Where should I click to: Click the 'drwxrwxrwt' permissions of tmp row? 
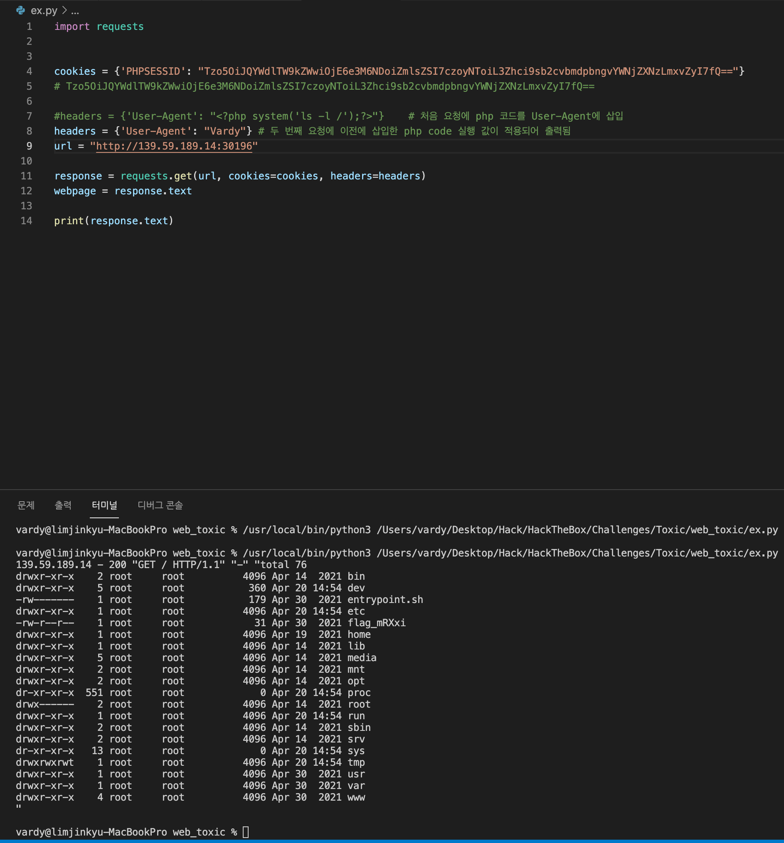click(44, 762)
